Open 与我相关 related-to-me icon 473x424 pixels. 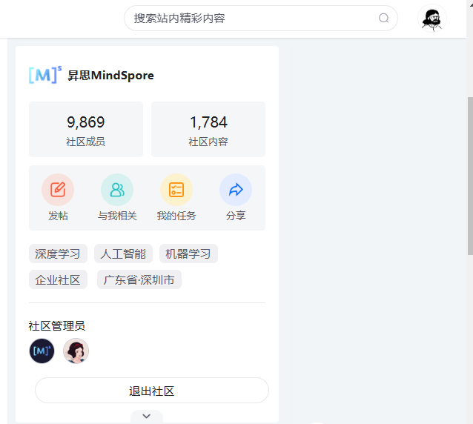[117, 190]
